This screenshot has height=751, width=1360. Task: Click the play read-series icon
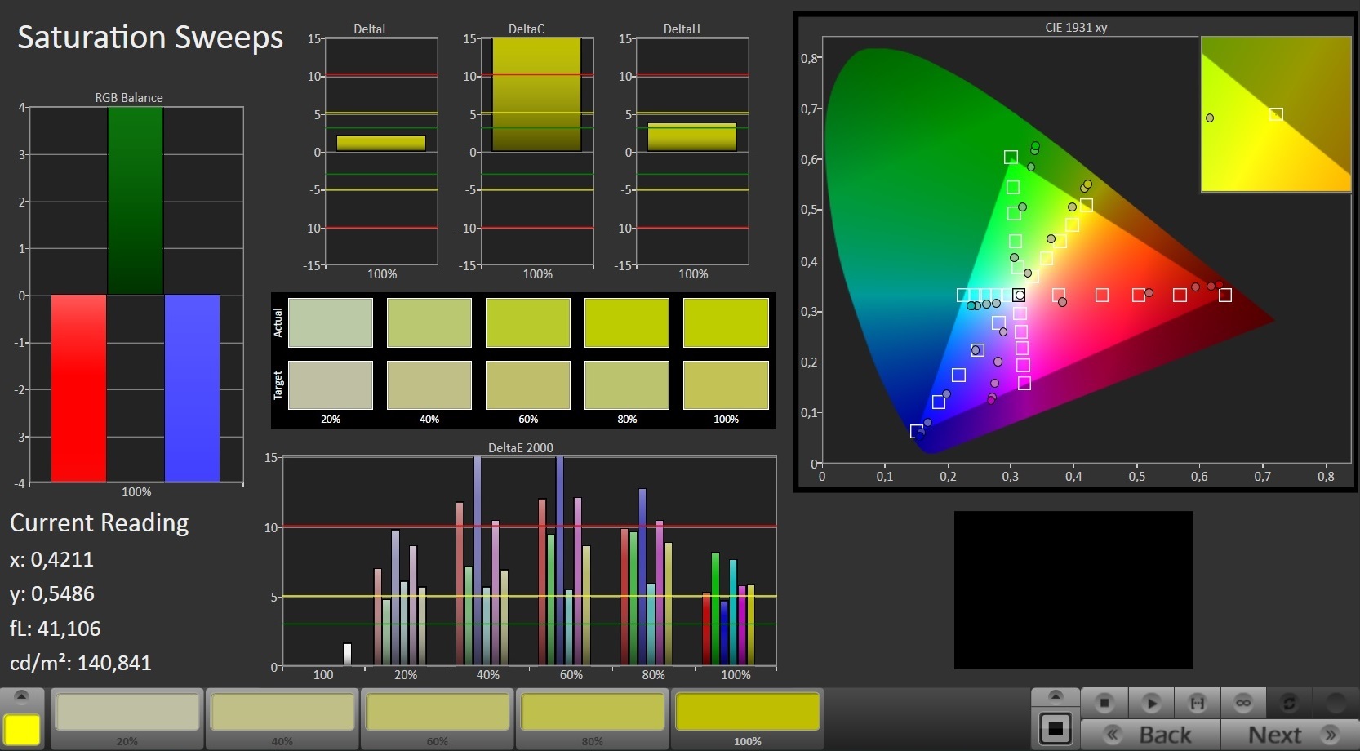[x=1151, y=702]
